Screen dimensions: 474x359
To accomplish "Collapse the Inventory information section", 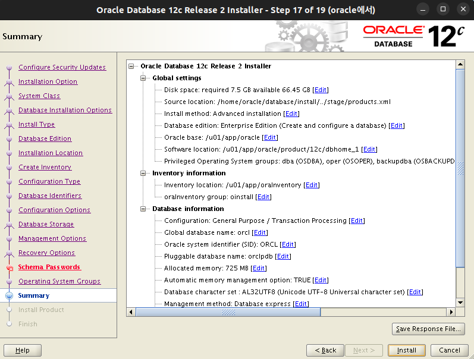I will coord(143,173).
